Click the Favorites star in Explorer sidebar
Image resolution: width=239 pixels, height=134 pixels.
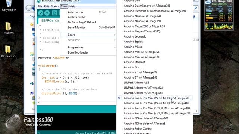point(31,25)
